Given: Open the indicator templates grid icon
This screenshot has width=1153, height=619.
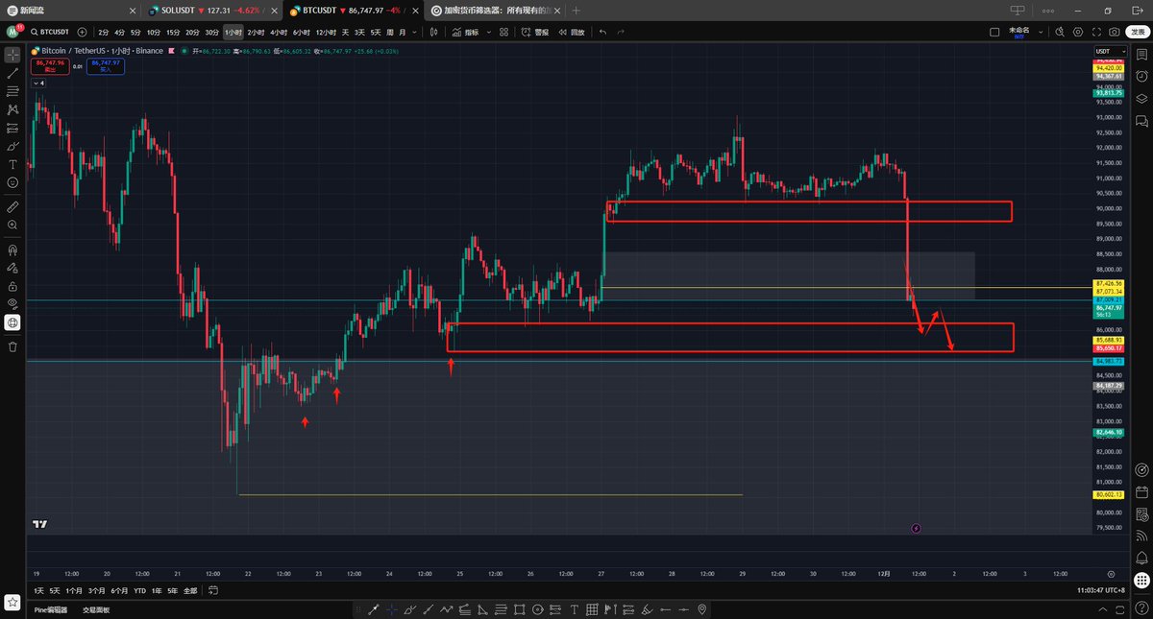Looking at the screenshot, I should point(503,32).
